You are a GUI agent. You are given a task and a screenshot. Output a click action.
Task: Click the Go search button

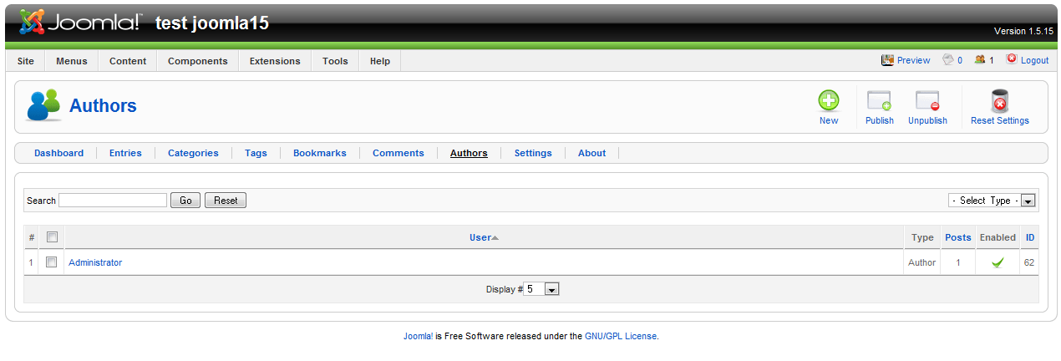click(x=185, y=201)
